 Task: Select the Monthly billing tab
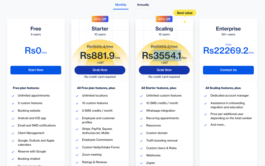[121, 5]
